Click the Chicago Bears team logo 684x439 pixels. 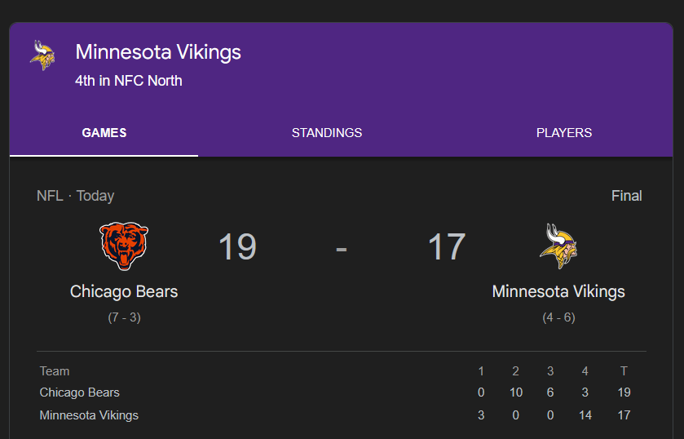coord(124,246)
